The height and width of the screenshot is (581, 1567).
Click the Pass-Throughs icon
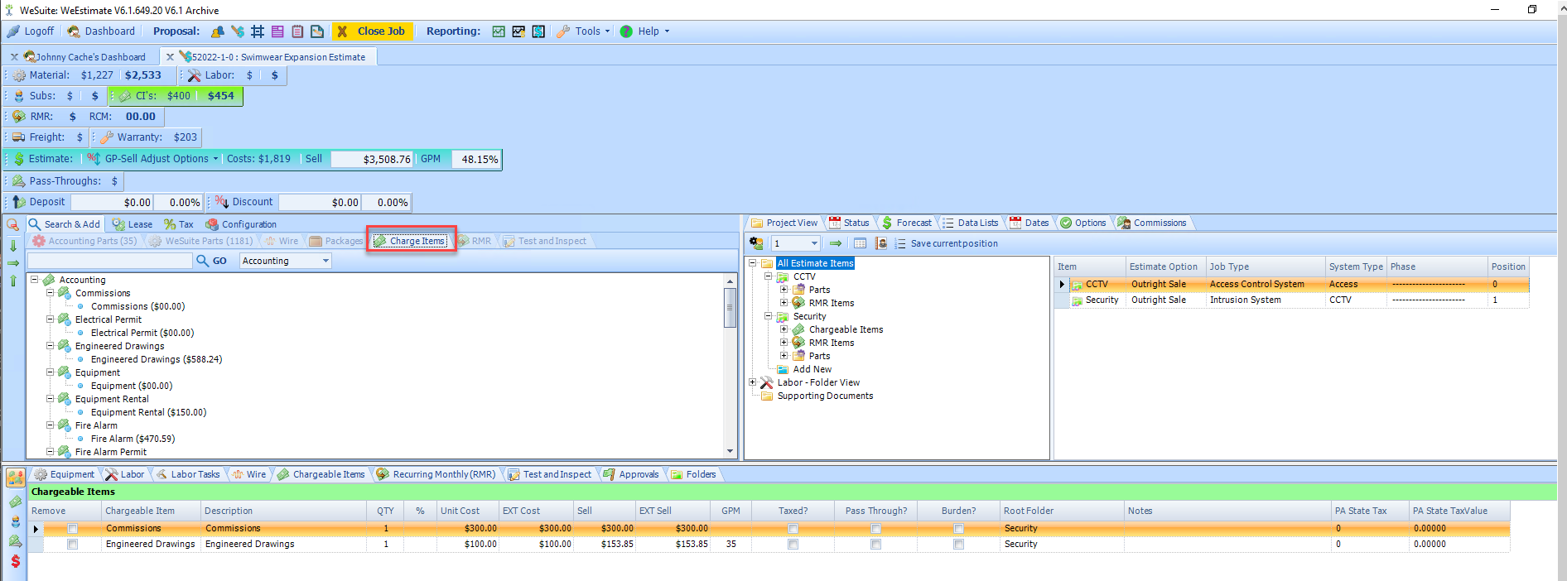[x=19, y=181]
